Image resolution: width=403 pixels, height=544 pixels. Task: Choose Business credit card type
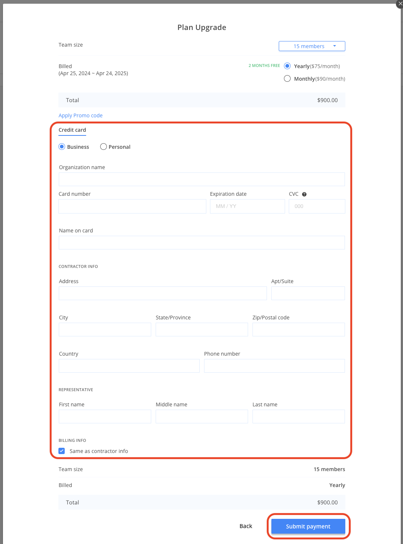point(61,147)
